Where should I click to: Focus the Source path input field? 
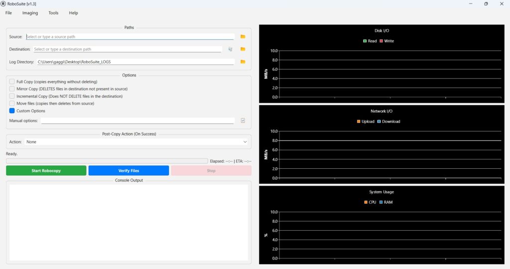(x=129, y=37)
